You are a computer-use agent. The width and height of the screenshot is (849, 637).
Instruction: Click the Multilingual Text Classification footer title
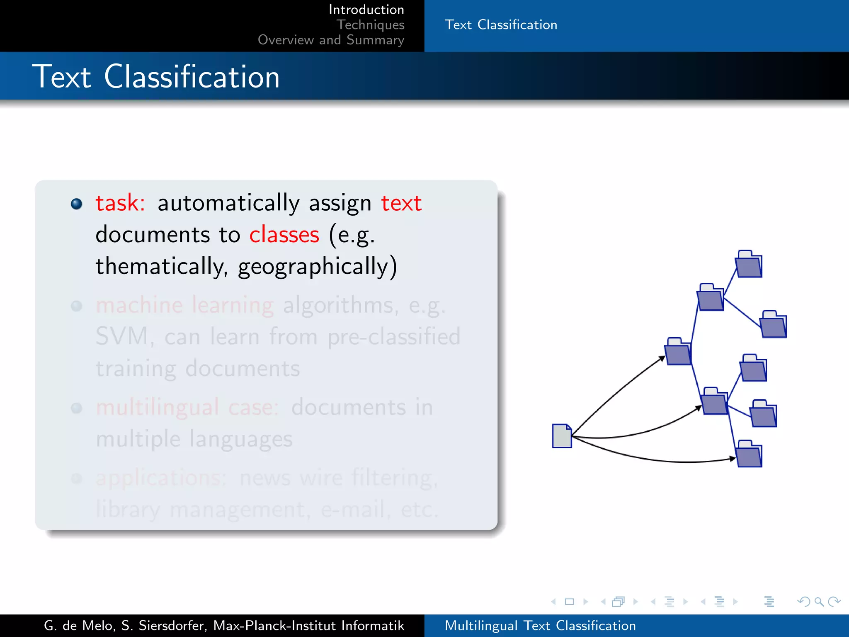[540, 625]
